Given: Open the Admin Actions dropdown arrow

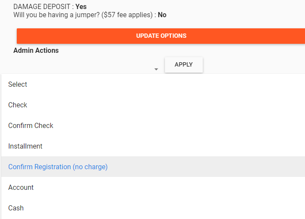Looking at the screenshot, I should coord(156,69).
